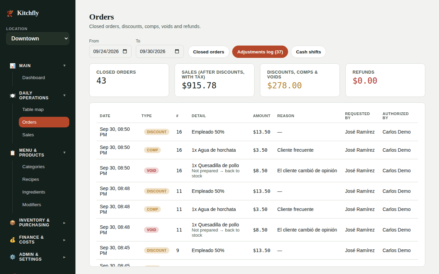Screen dimensions: 439x274
Task: Click the Menu & Products clipboard icon
Action: (x=13, y=153)
